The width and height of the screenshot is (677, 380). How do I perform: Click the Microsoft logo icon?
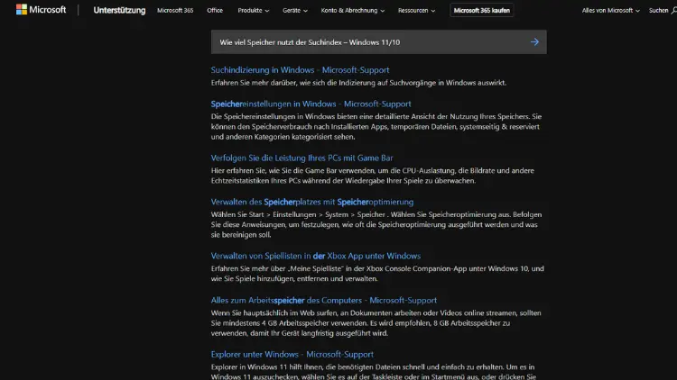pyautogui.click(x=22, y=10)
